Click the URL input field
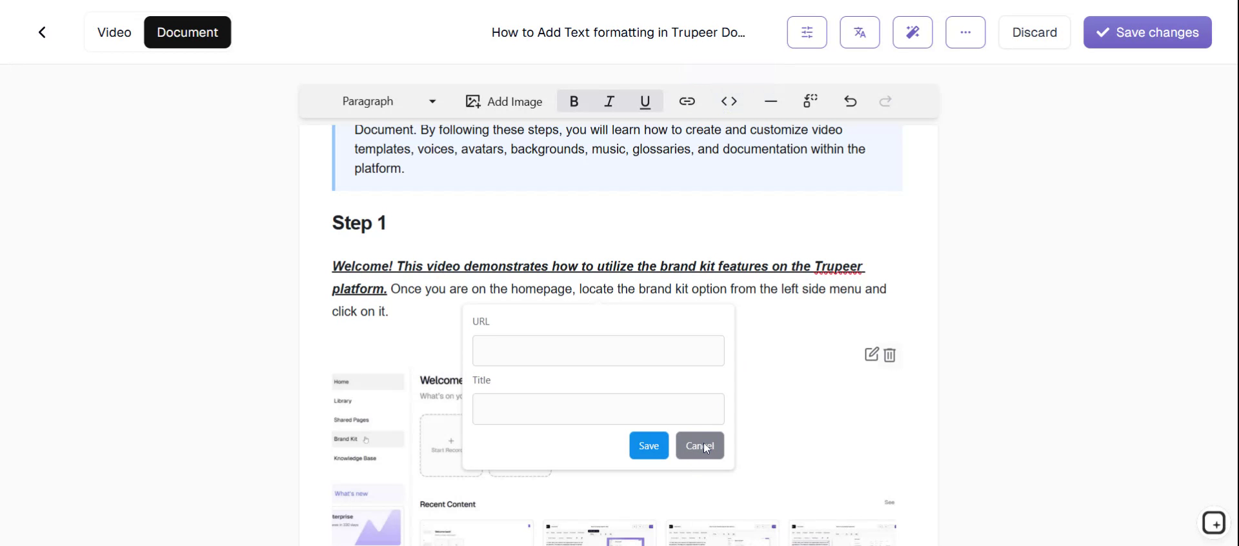The height and width of the screenshot is (546, 1239). 598,350
